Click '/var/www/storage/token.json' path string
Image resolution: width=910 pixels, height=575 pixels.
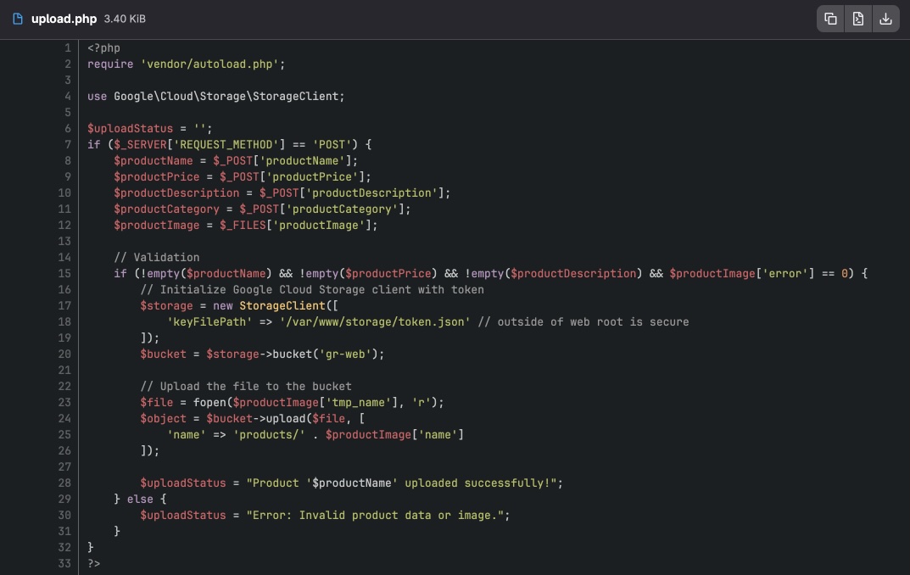coord(375,321)
